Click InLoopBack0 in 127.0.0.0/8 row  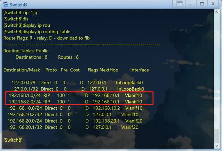coord(129,83)
